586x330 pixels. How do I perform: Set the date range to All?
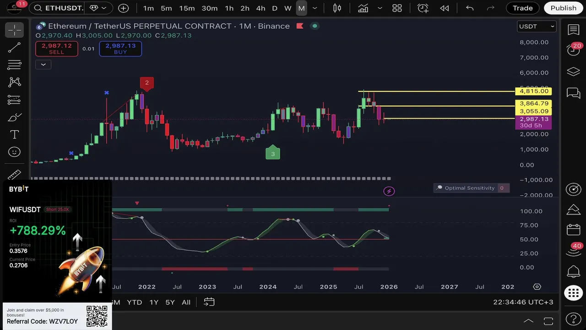pyautogui.click(x=186, y=302)
